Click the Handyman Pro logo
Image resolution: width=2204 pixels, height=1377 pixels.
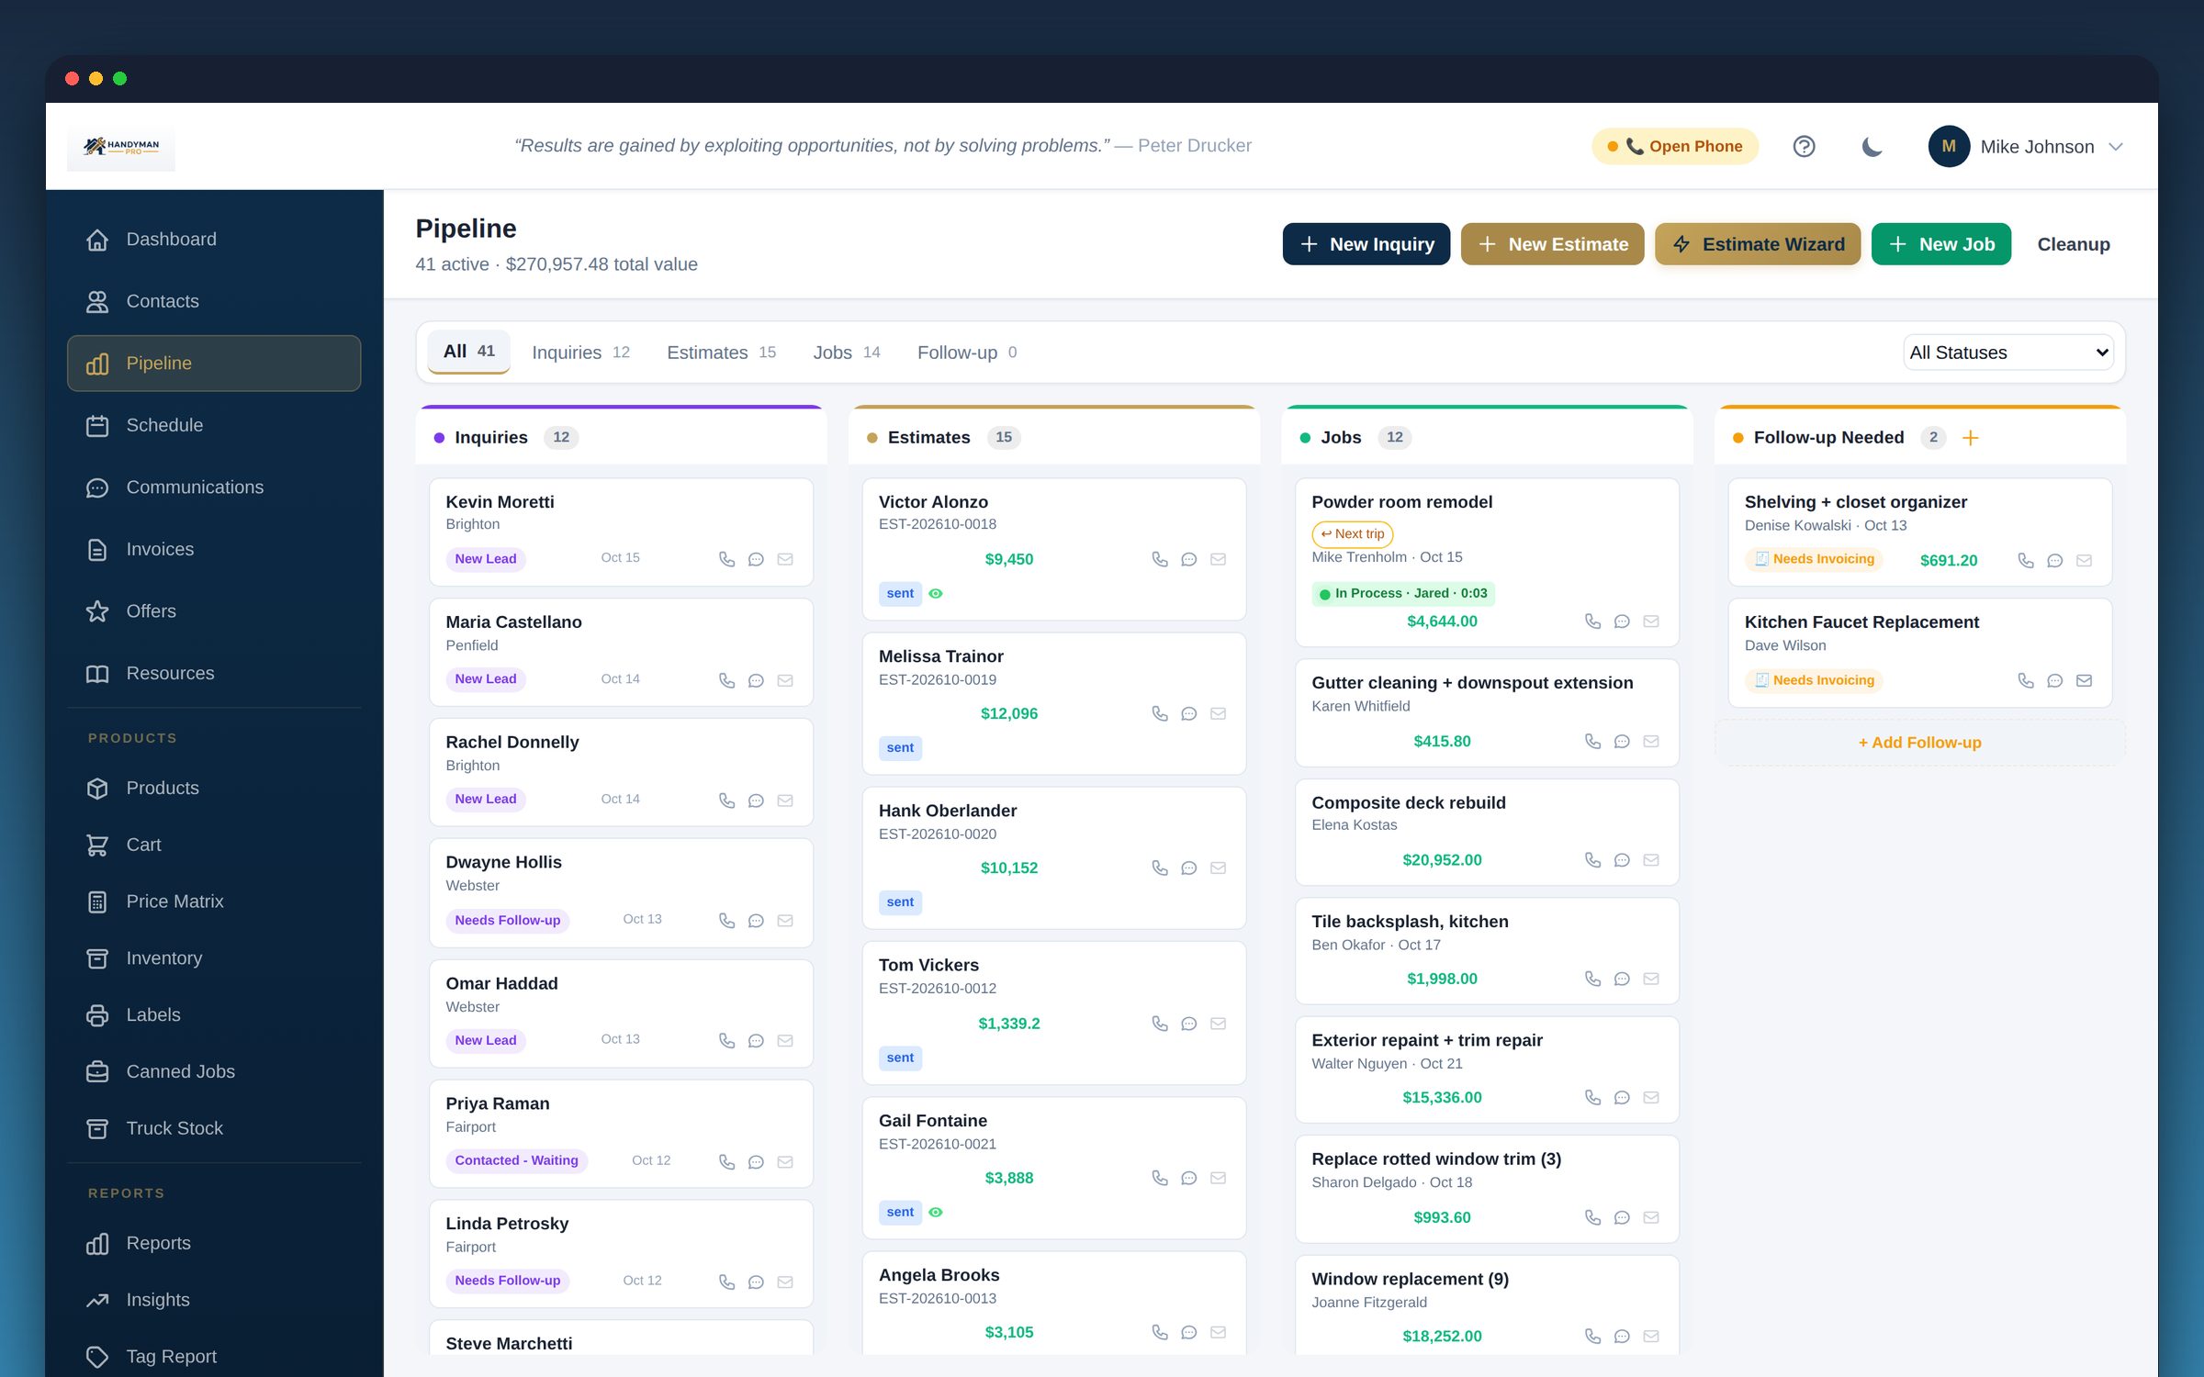coord(121,147)
